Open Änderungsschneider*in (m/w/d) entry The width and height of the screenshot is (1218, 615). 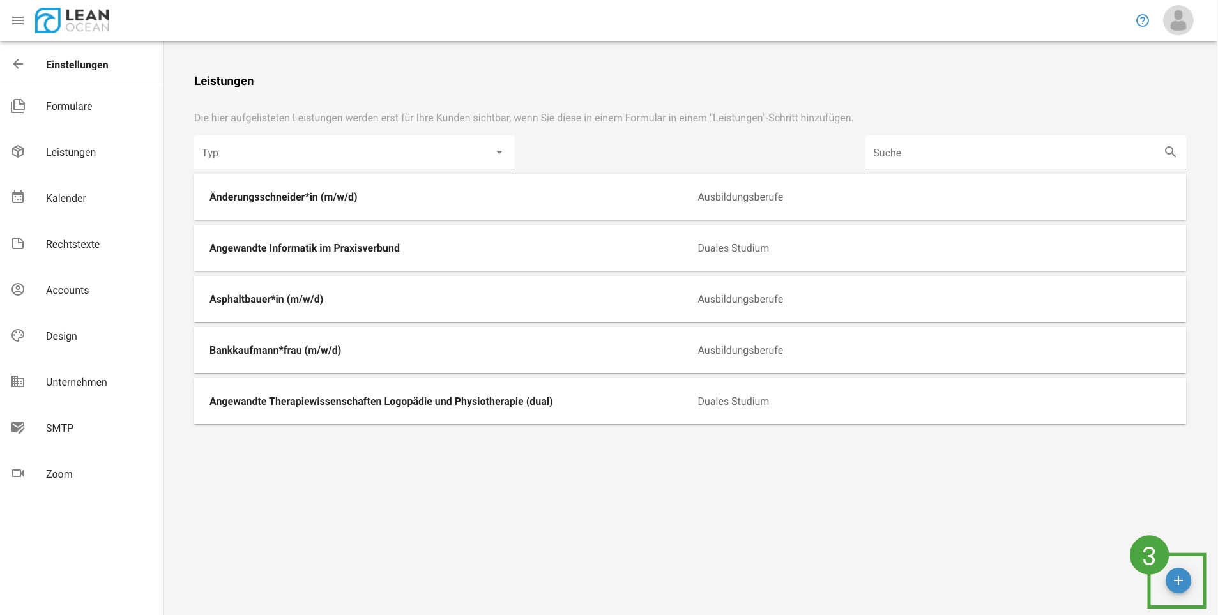[283, 197]
